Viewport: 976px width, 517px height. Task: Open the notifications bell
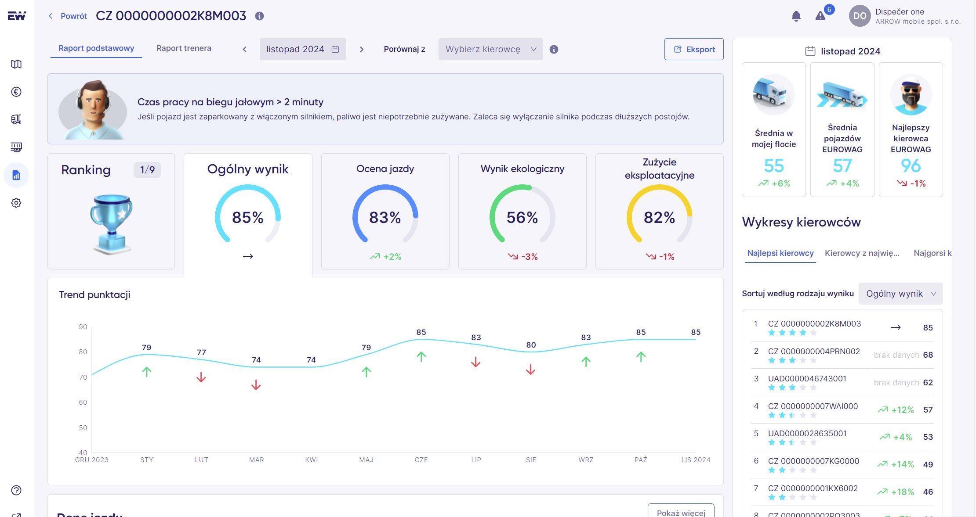[x=796, y=16]
